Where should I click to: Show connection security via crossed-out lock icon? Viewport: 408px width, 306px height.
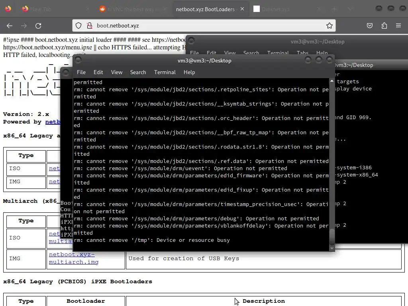click(90, 25)
